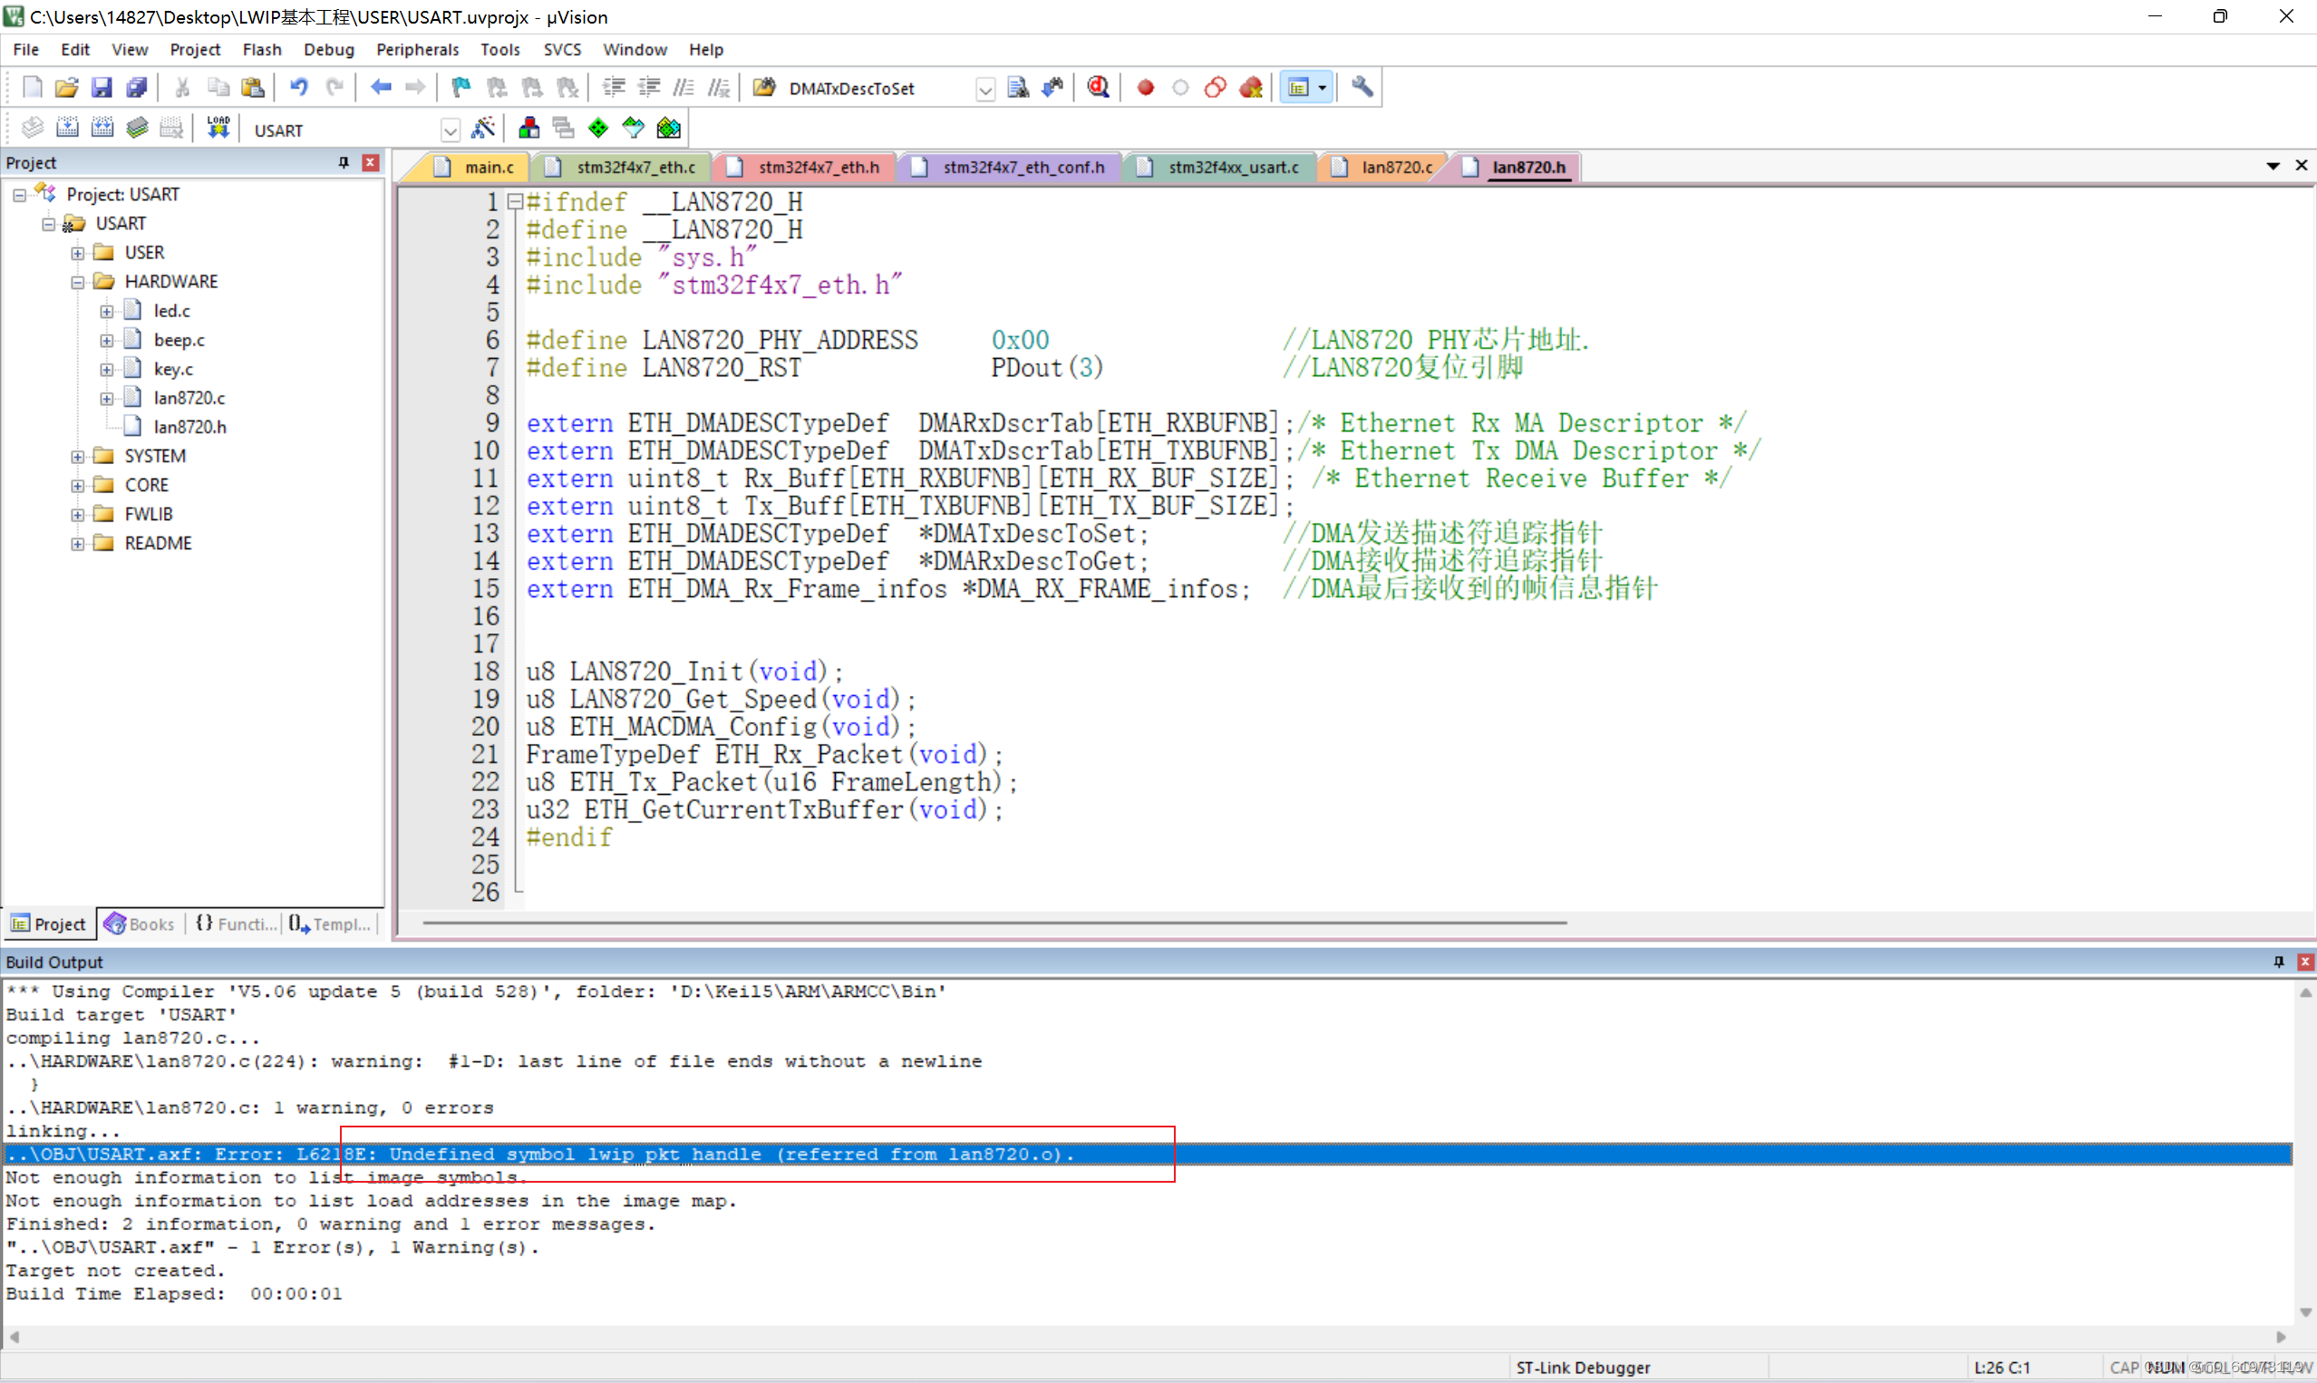Unpin the Build Output panel
This screenshot has width=2317, height=1383.
click(x=2278, y=962)
